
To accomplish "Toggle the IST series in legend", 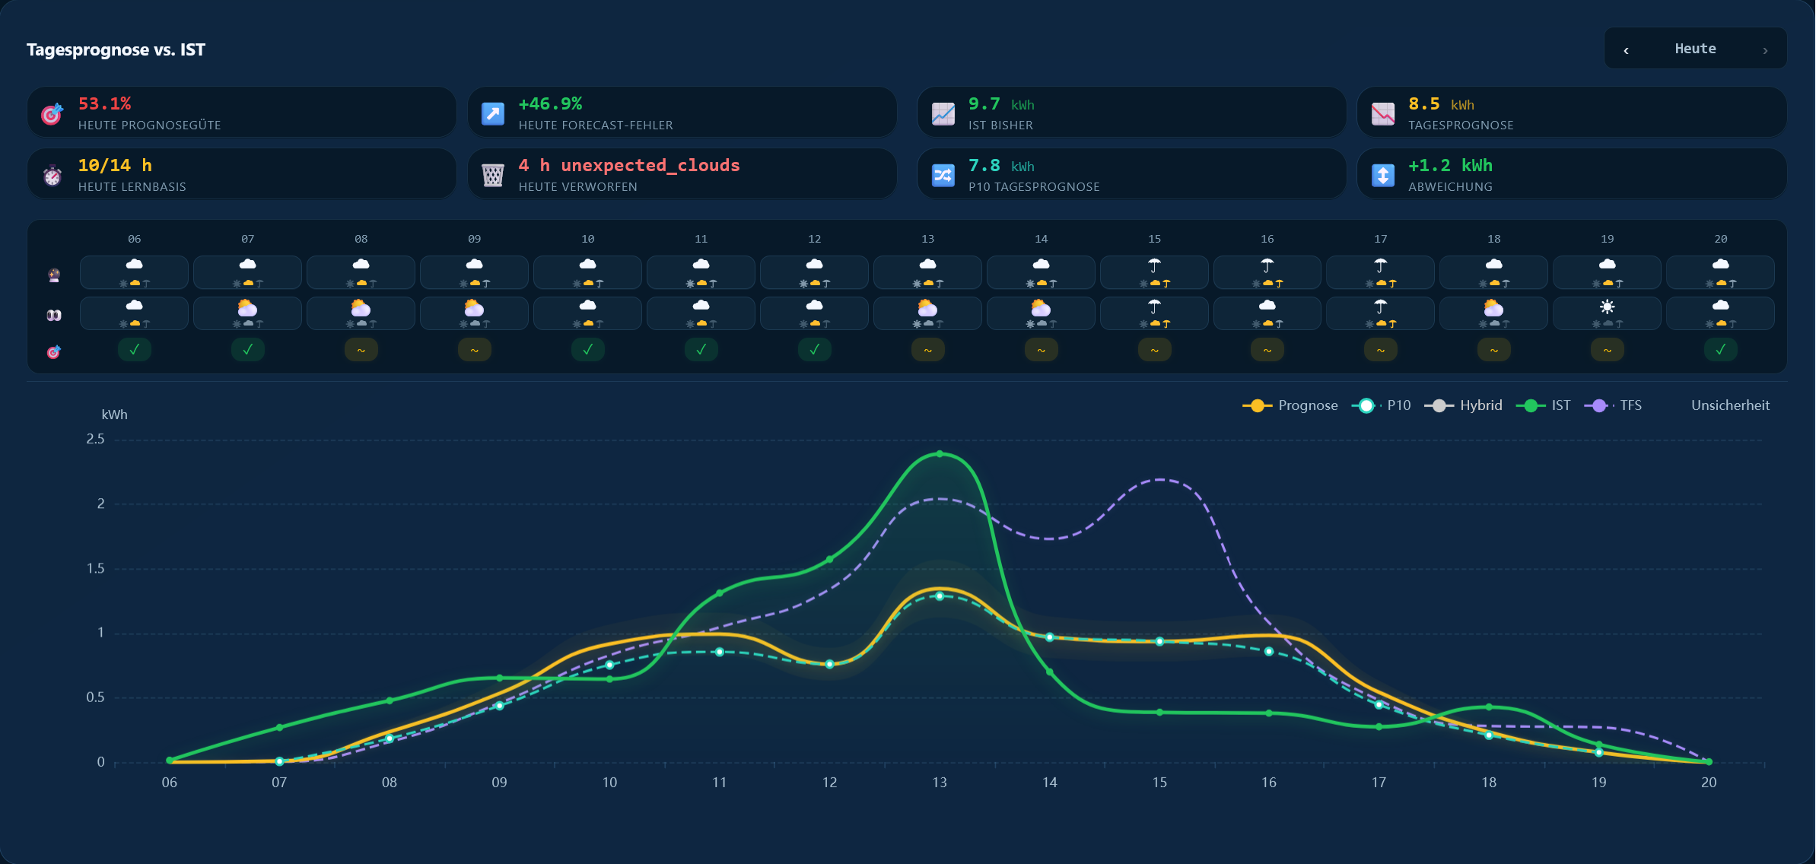I will tap(1543, 405).
